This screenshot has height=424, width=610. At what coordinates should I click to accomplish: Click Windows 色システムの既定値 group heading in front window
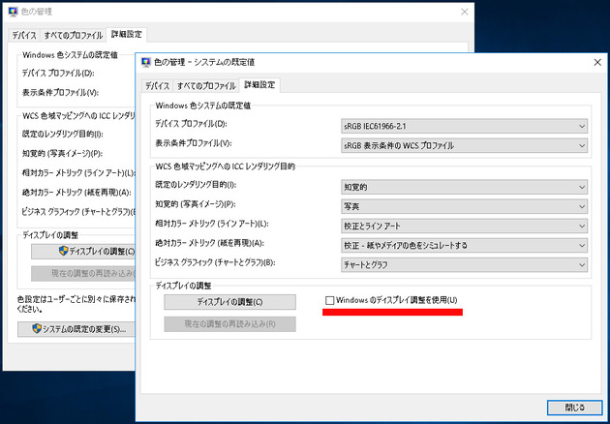[203, 106]
